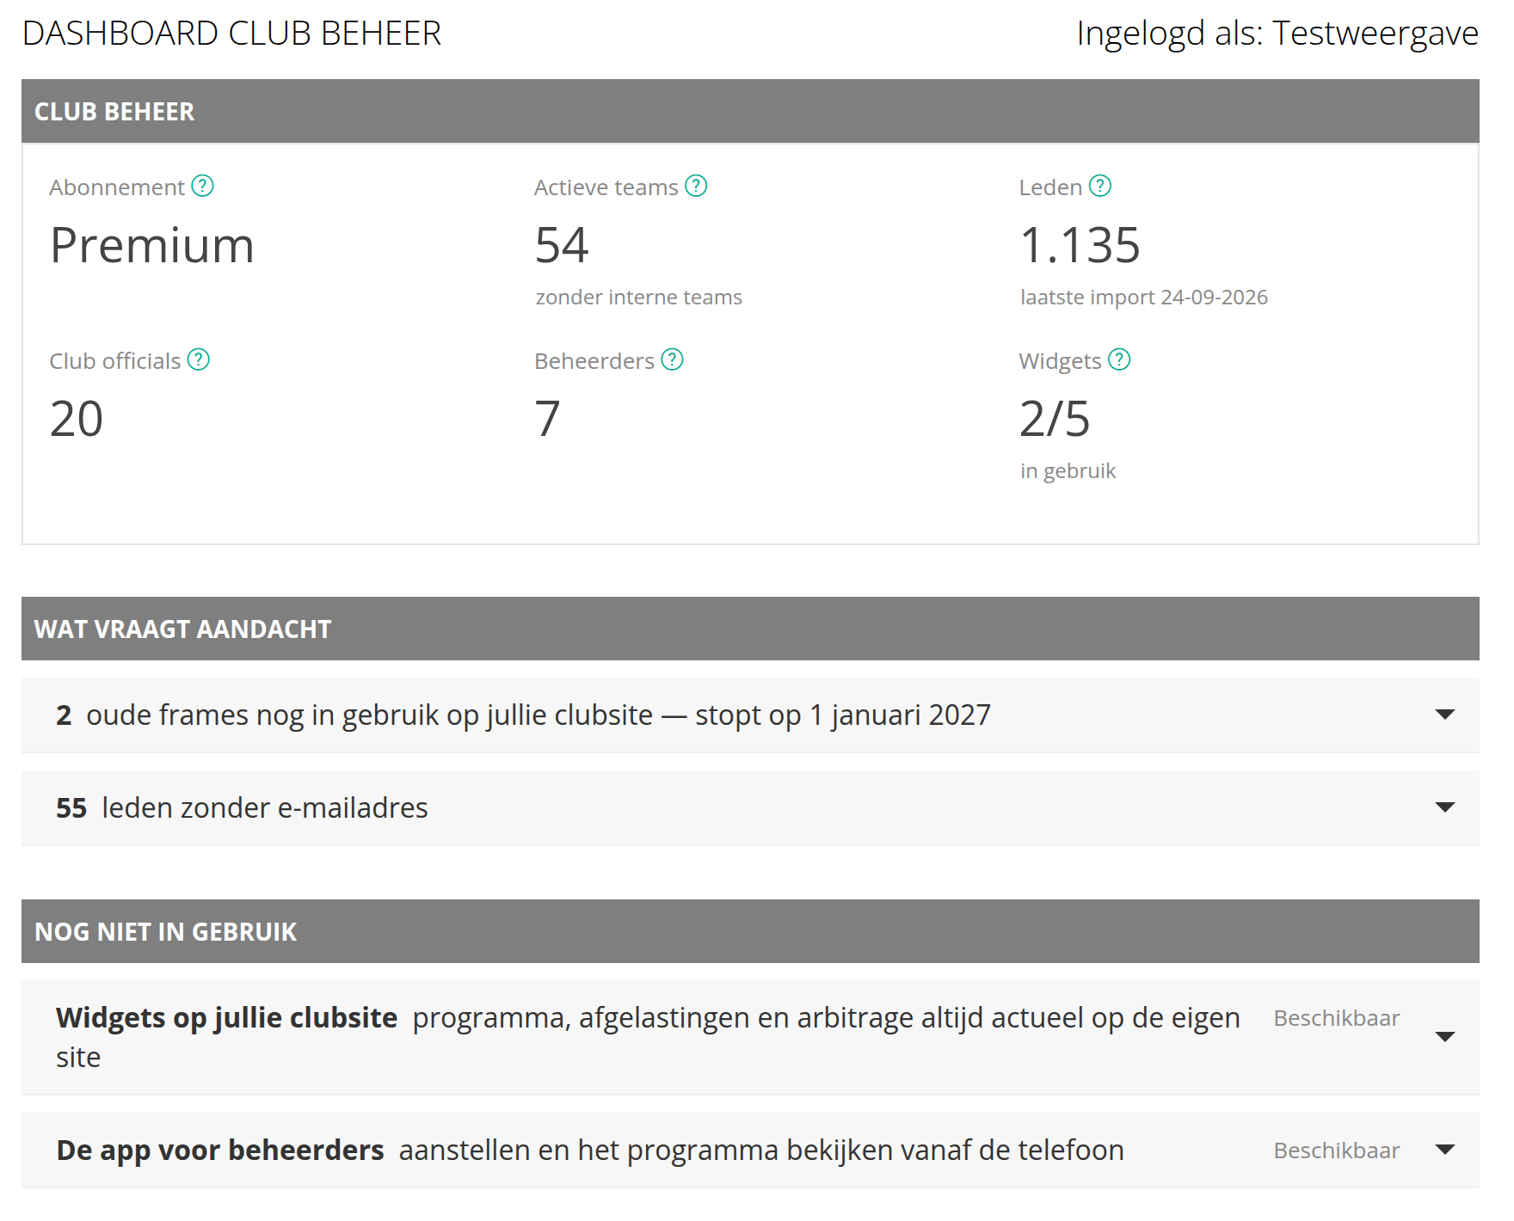Screen dimensions: 1514x1221
Task: Expand the Widgets op jullie clubsite arrow
Action: point(1445,1037)
